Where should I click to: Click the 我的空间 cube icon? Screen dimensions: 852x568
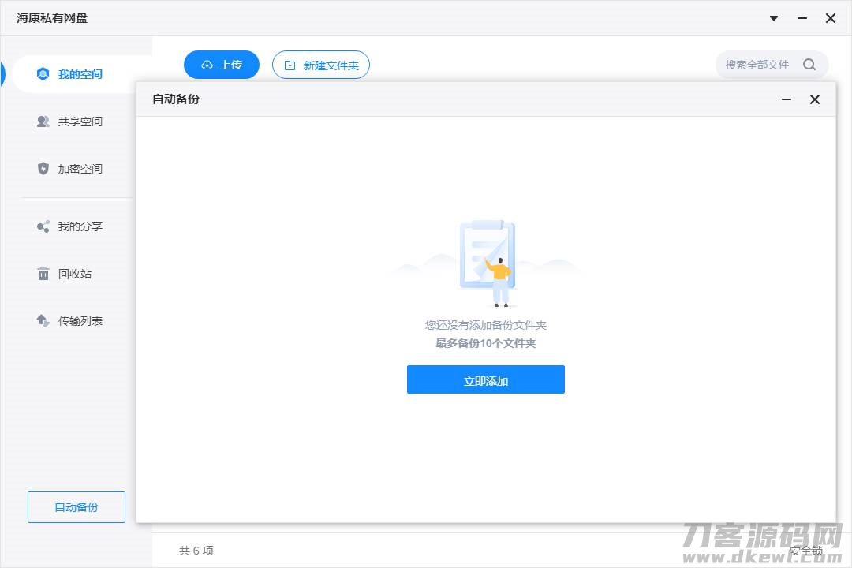tap(43, 74)
